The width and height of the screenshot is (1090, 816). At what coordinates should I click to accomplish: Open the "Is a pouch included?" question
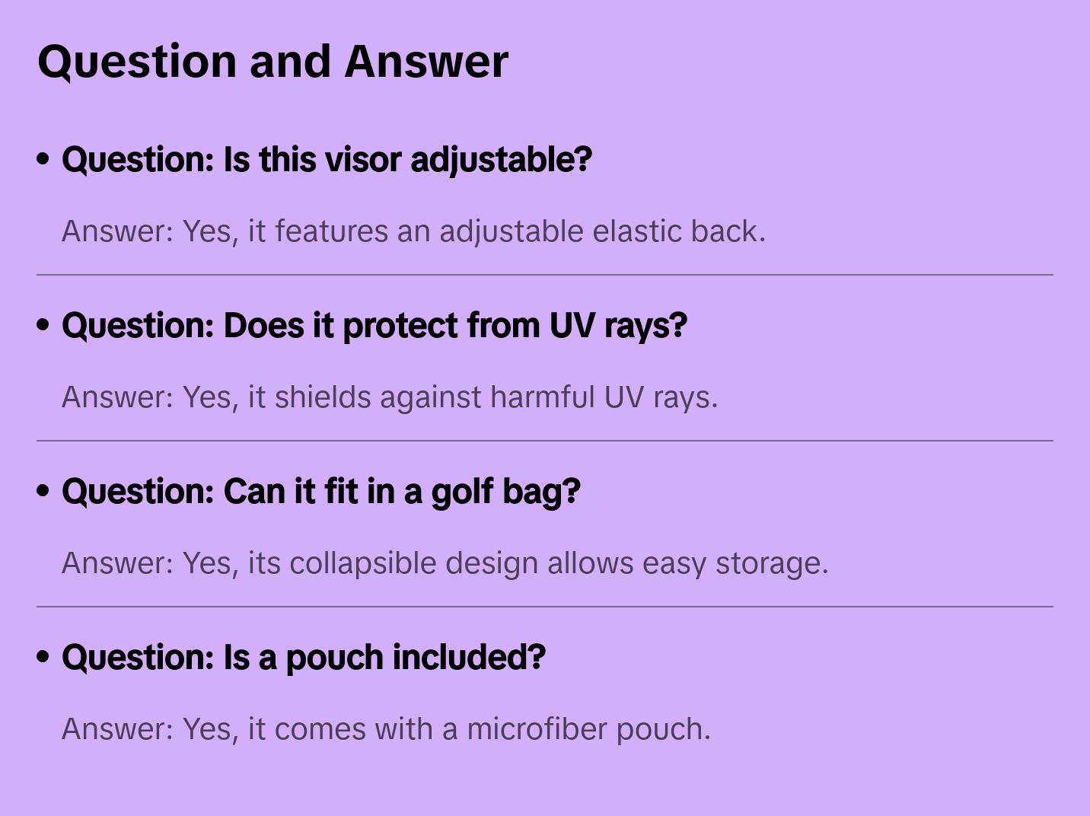[304, 658]
